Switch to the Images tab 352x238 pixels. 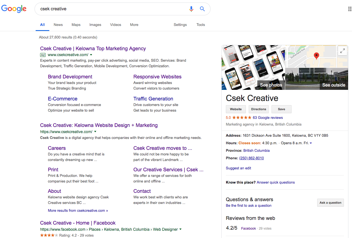click(95, 25)
